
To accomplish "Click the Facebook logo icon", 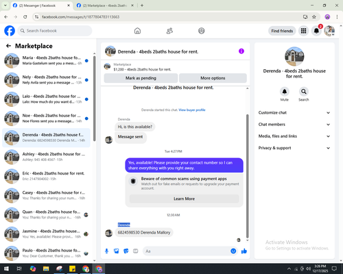I will tap(10, 31).
